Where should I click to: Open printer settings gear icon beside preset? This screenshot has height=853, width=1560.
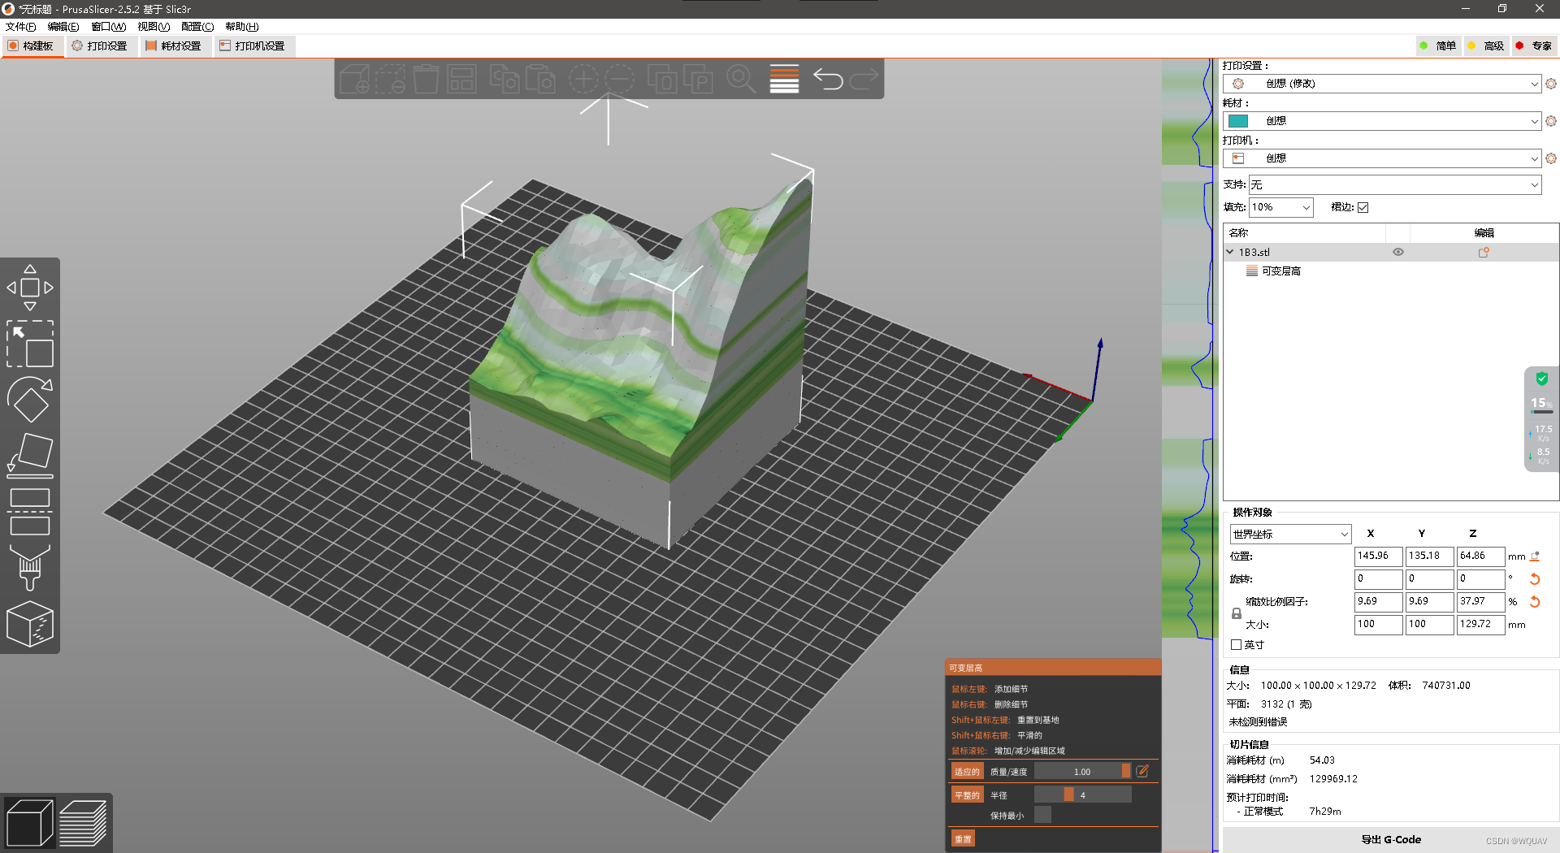[1551, 158]
